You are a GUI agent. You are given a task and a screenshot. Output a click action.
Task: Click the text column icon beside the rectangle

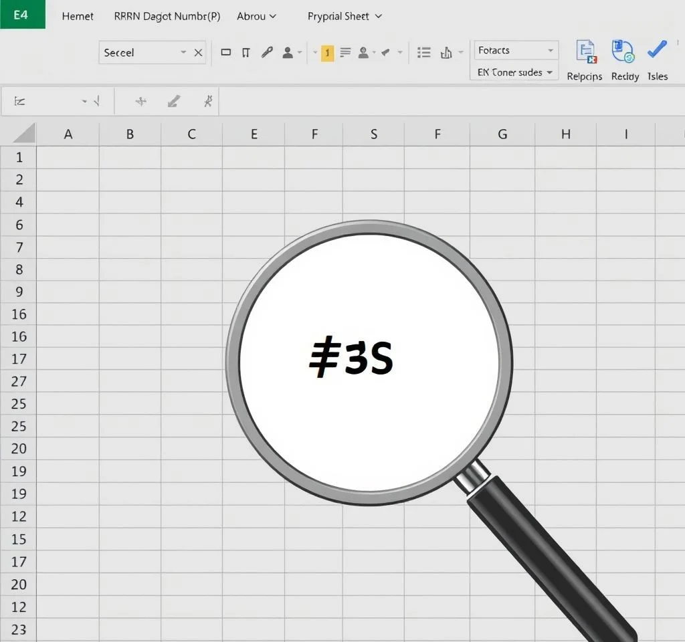246,53
